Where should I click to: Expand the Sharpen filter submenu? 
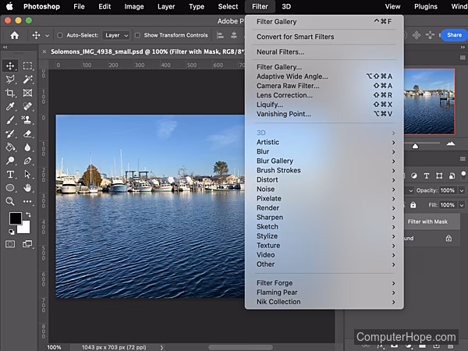pyautogui.click(x=324, y=218)
